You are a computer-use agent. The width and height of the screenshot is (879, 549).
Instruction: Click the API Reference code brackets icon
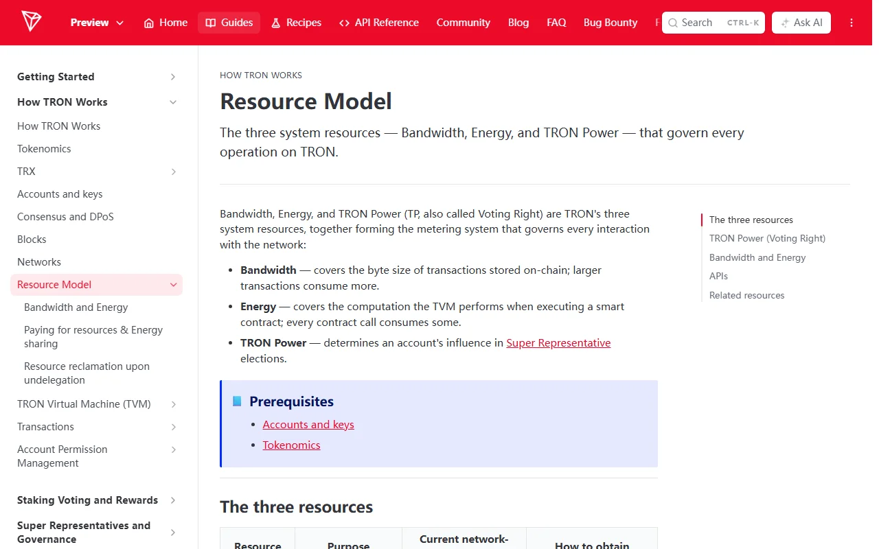click(x=344, y=23)
